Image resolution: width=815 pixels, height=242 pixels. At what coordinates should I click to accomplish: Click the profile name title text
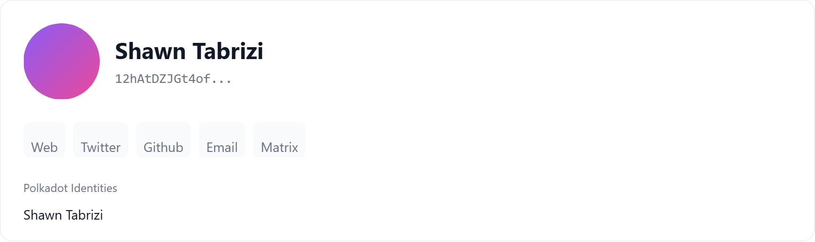pyautogui.click(x=189, y=51)
